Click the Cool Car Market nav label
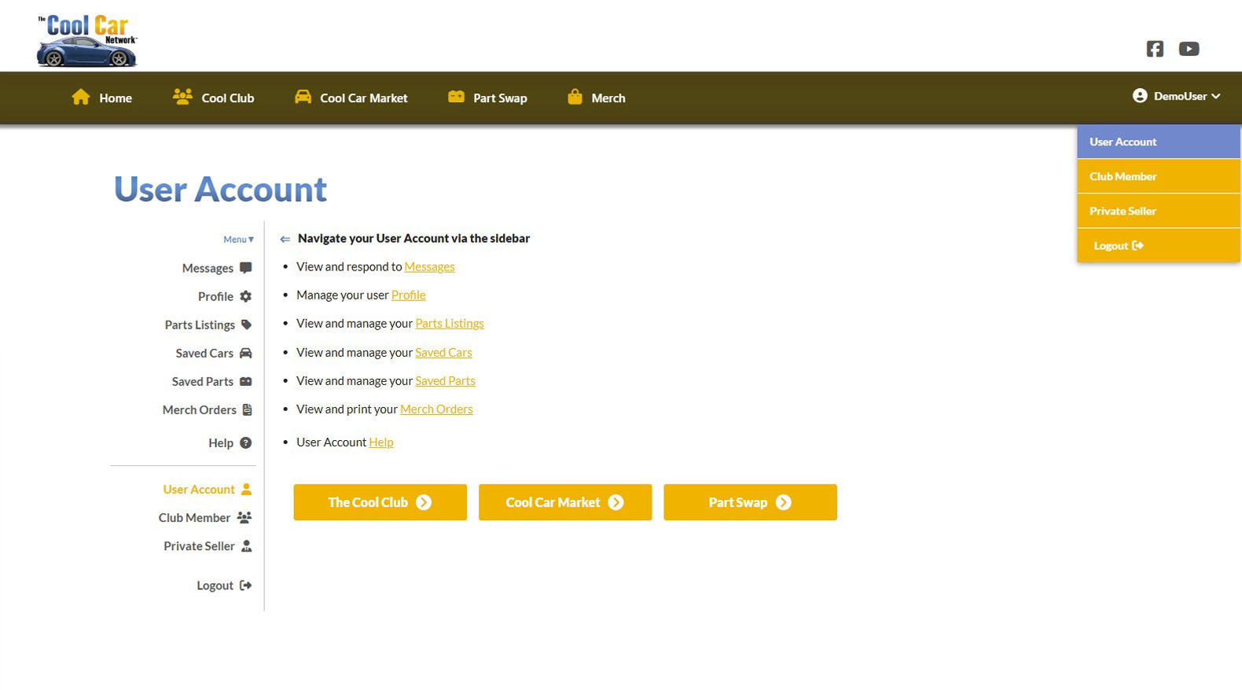 tap(363, 98)
